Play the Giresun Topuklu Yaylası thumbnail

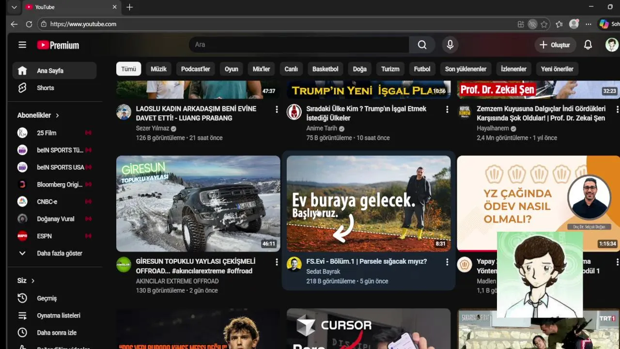pos(198,204)
